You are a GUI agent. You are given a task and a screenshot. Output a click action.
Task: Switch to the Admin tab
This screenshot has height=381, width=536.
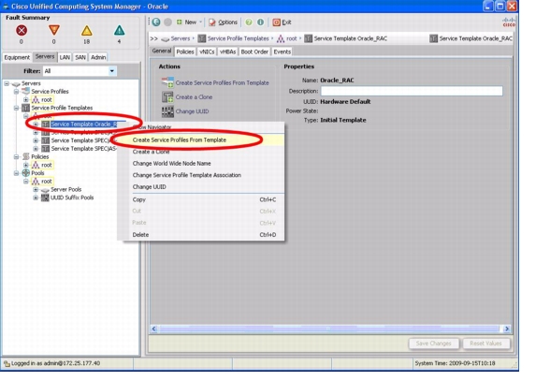(98, 57)
